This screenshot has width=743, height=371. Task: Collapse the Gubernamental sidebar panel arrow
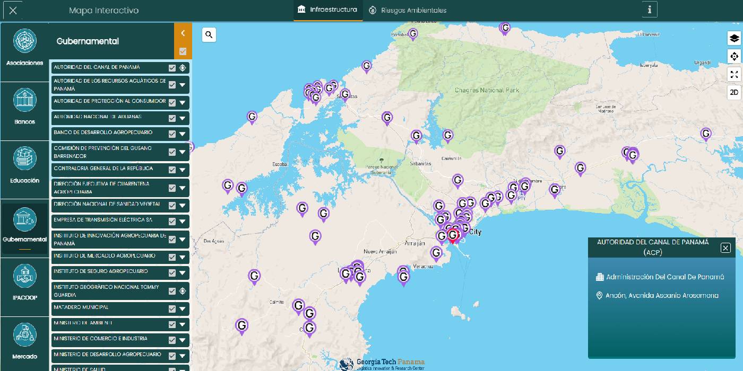tap(183, 33)
